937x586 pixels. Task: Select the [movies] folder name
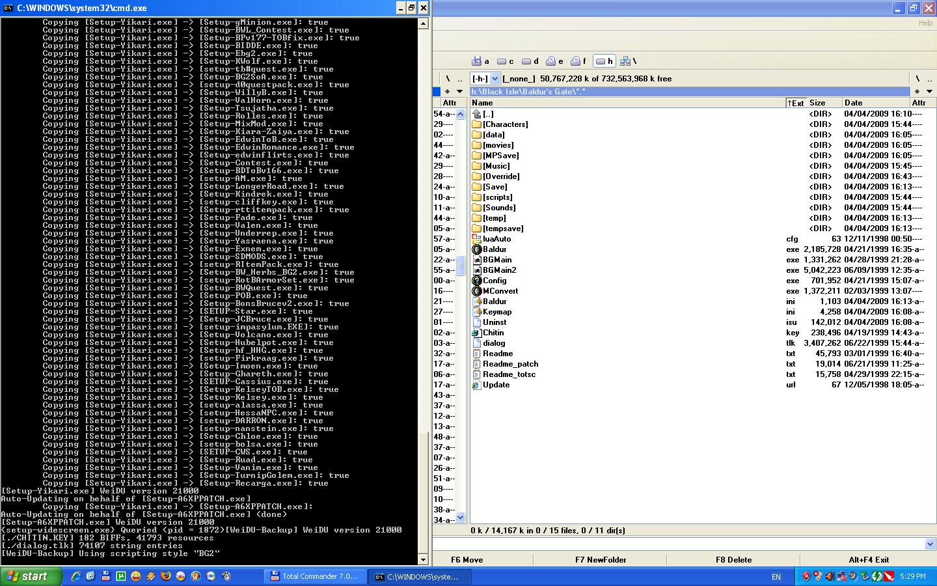point(498,145)
